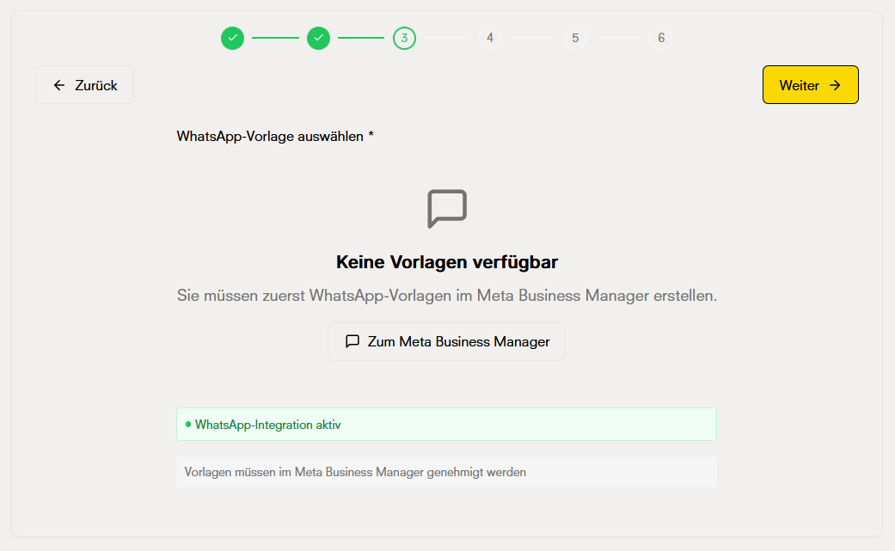Viewport: 895px width, 551px height.
Task: Click the Keine Vorlagen verfügbar heading
Action: click(446, 260)
